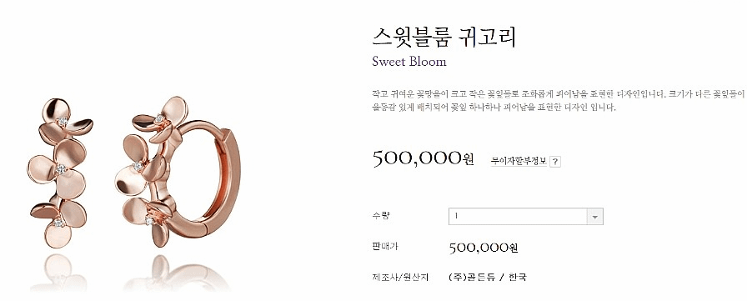Click the 수량 label
This screenshot has height=301, width=747.
[x=381, y=216]
